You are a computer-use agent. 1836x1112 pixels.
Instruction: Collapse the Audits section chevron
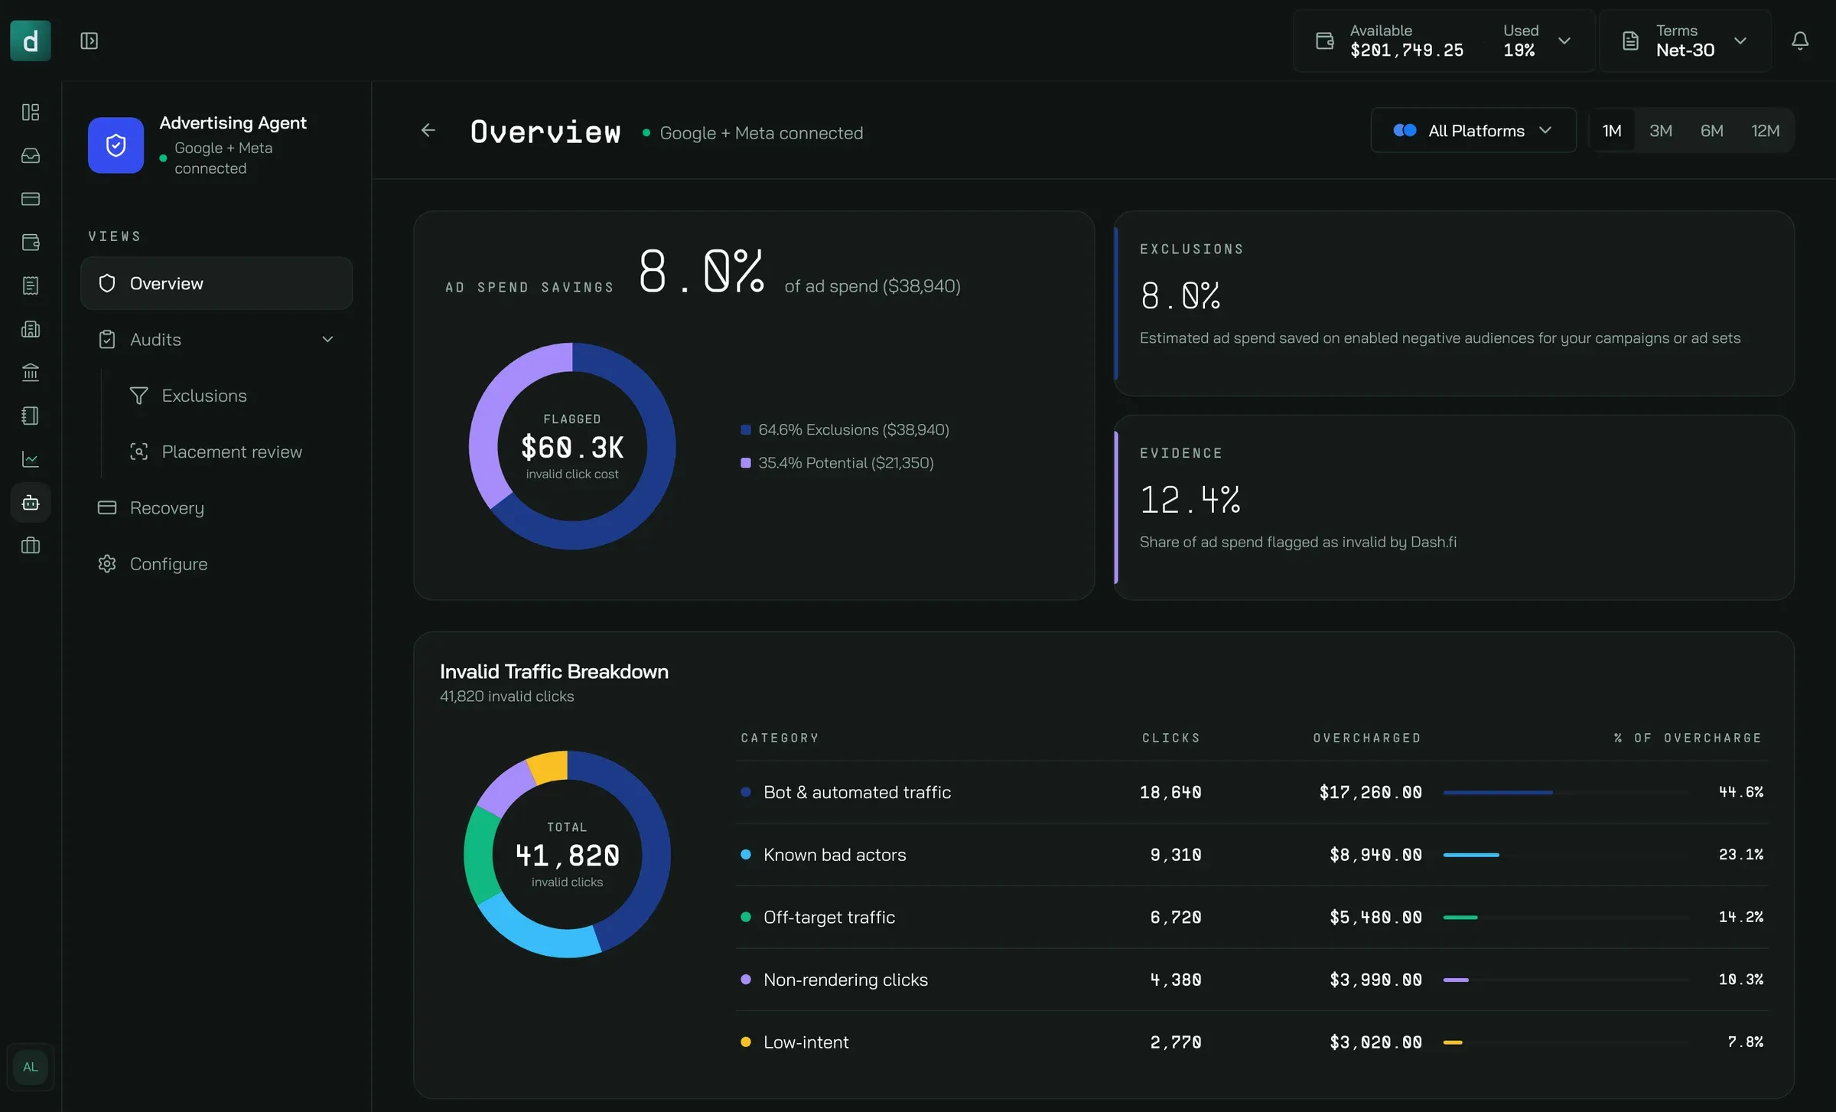point(327,339)
